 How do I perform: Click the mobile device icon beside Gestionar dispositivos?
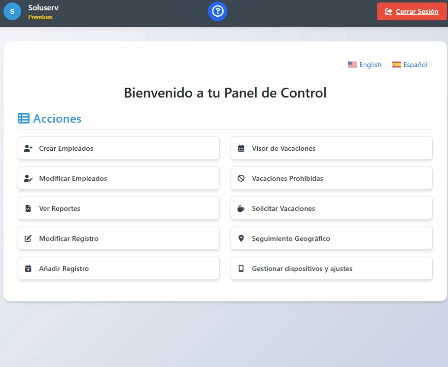click(241, 268)
